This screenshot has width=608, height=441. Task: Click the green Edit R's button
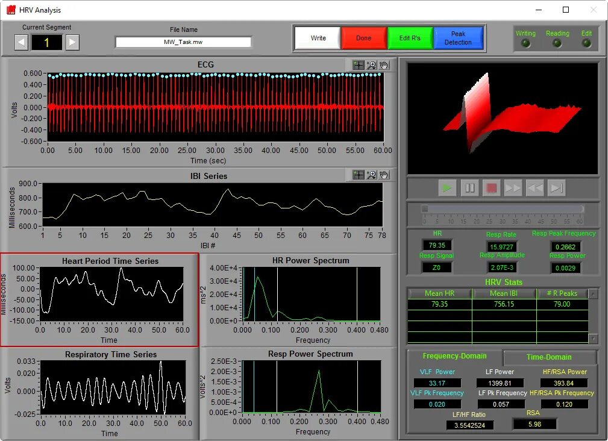pos(410,38)
